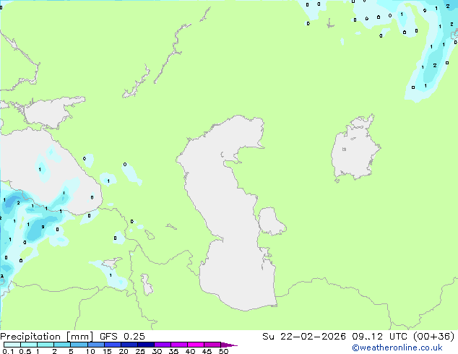Click the legend label 0.1
Image resolution: width=458 pixels, height=354 pixels.
[x=8, y=351]
